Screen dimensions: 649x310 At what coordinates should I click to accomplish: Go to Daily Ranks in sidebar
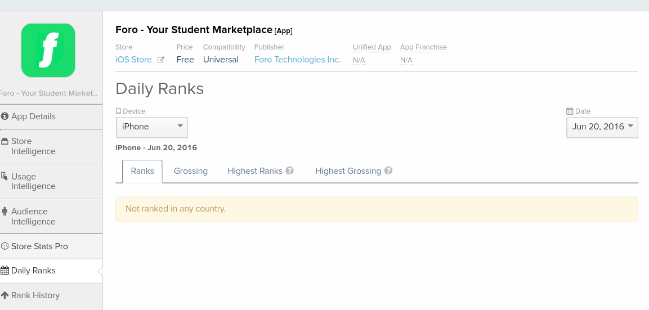[33, 271]
